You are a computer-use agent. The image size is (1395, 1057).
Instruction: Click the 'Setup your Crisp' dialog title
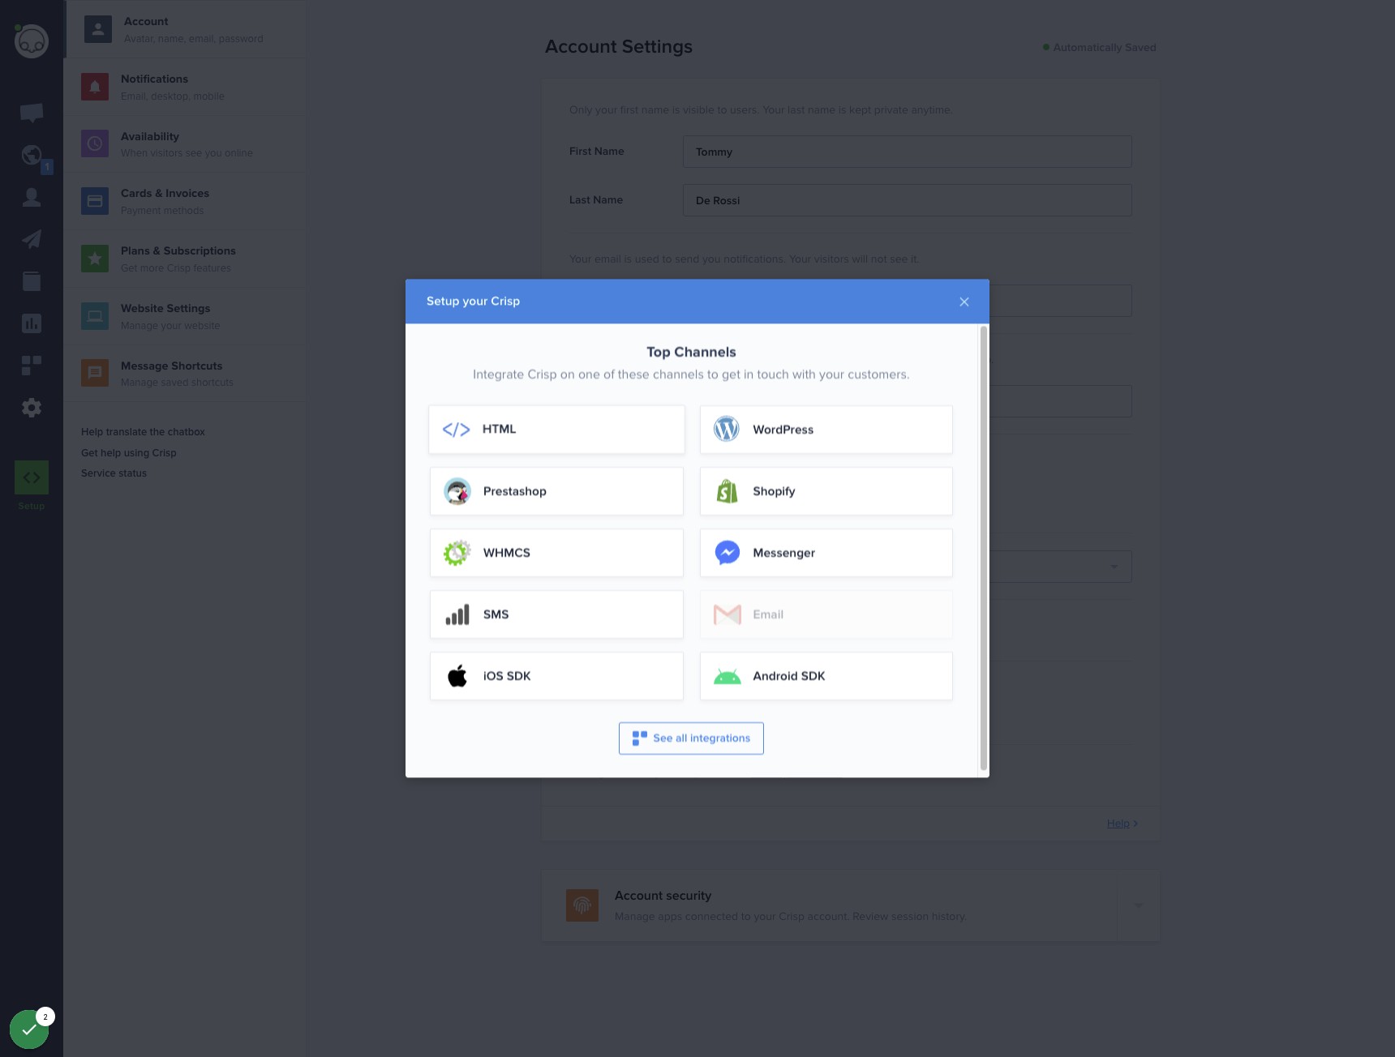click(473, 302)
